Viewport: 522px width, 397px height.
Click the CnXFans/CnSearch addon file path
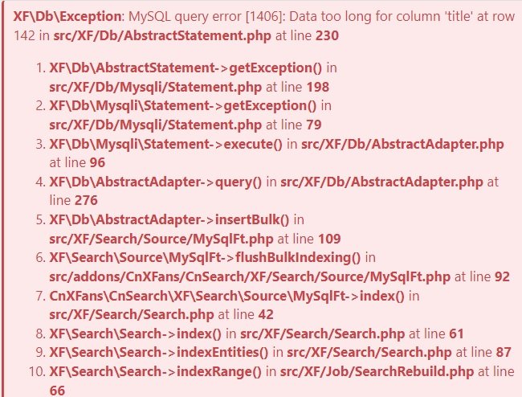tap(250, 277)
